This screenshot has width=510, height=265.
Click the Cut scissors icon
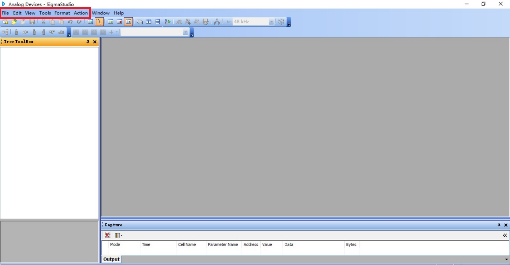(x=43, y=22)
